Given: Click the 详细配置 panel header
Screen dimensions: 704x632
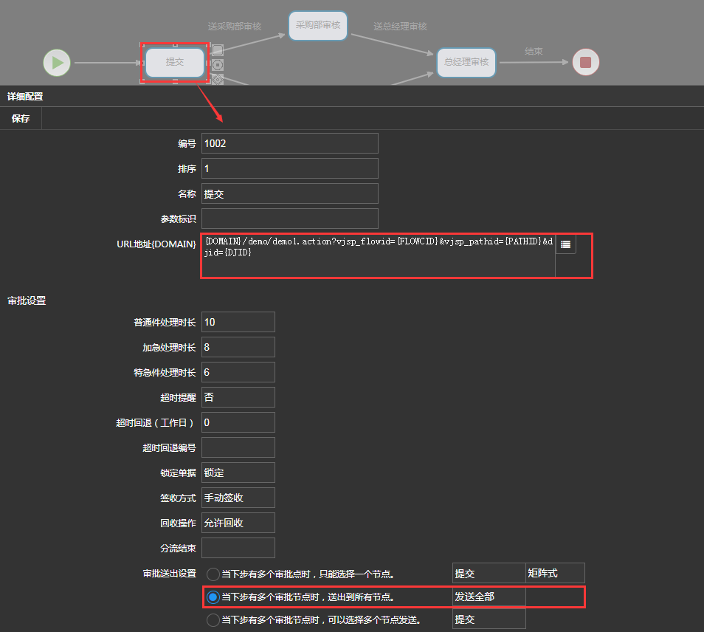Looking at the screenshot, I should click(26, 97).
